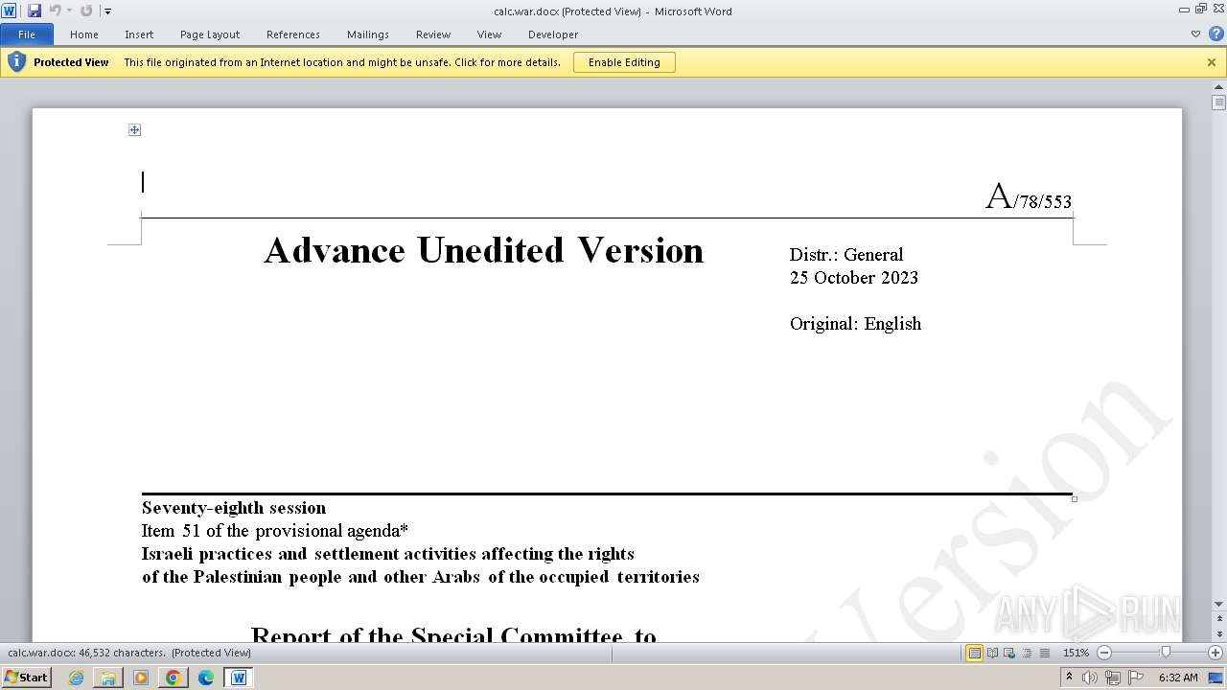This screenshot has width=1227, height=690.
Task: Switch to Web Layout view
Action: (x=1010, y=653)
